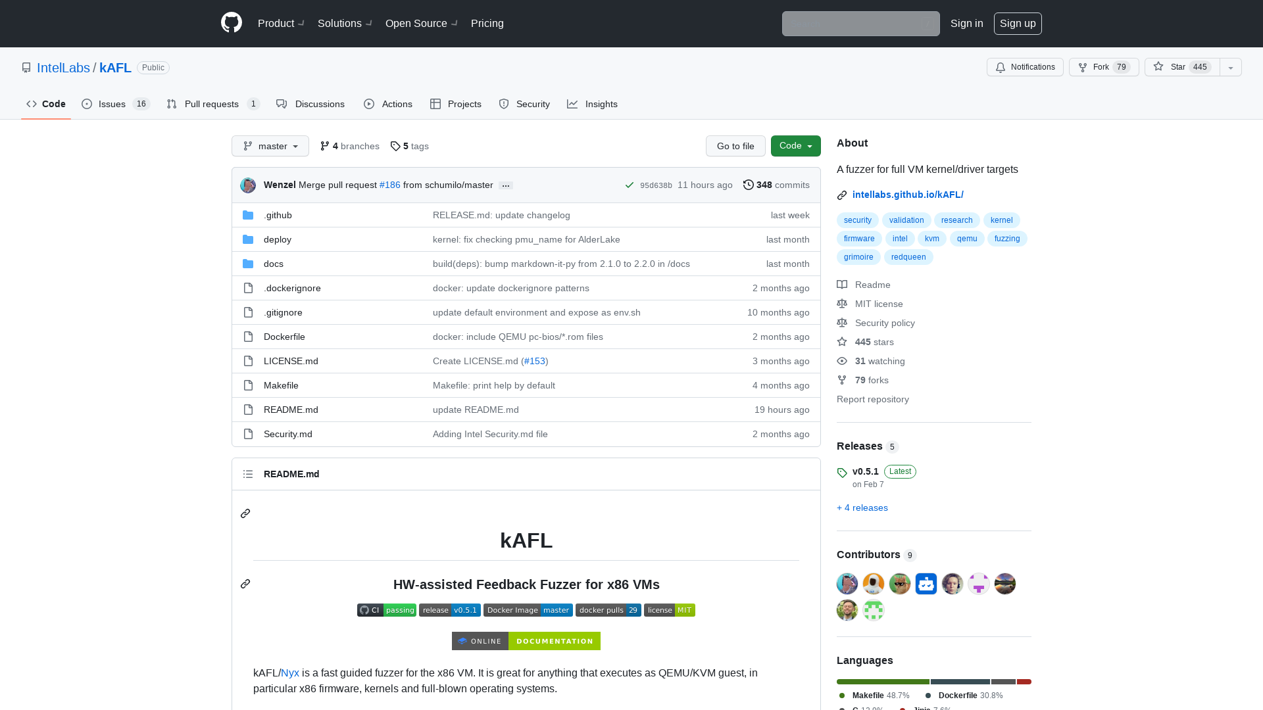Screen dimensions: 1263x710
Task: Open the intellabs.github.io/kAFL/ link
Action: click(908, 194)
